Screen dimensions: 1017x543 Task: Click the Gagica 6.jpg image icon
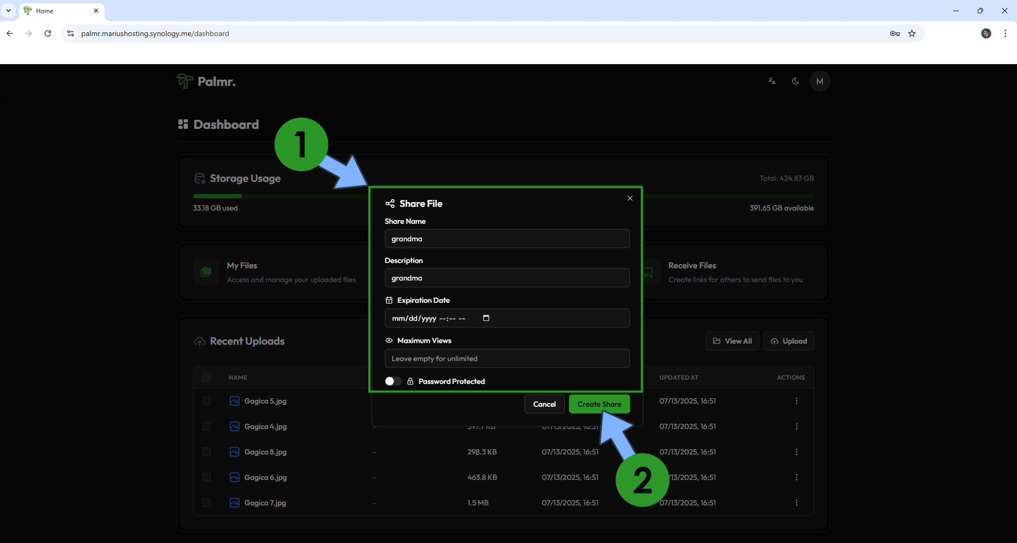click(x=235, y=477)
